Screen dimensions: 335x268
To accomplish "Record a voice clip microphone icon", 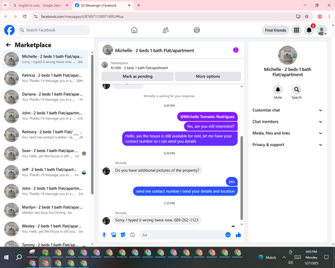I will (104, 234).
